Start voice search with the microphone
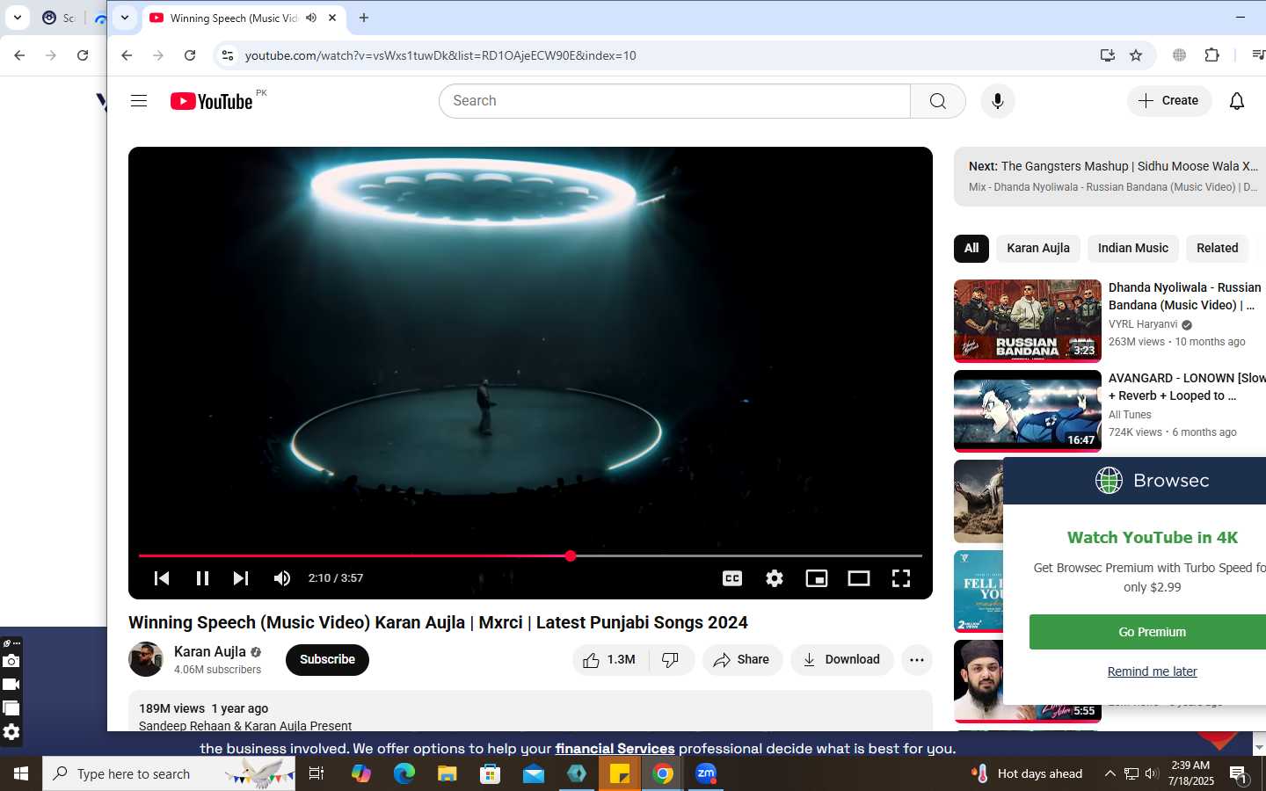 click(x=997, y=101)
